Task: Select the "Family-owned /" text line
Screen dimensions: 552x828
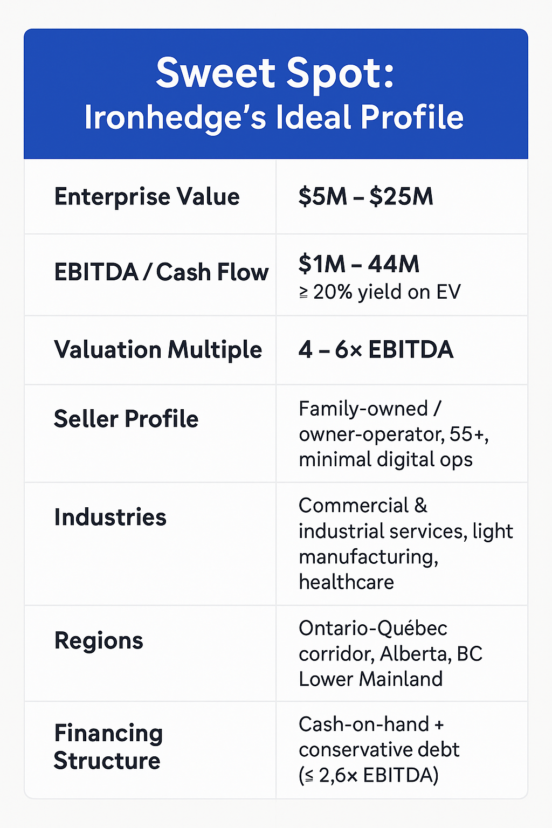Action: click(x=370, y=409)
